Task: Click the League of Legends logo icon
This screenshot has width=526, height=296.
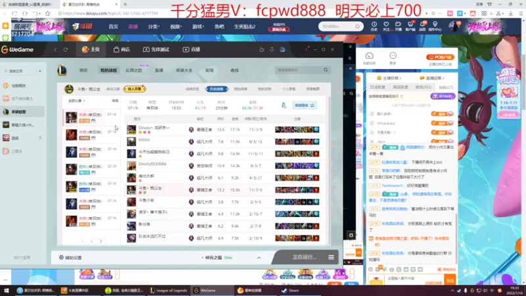Action: (62, 70)
